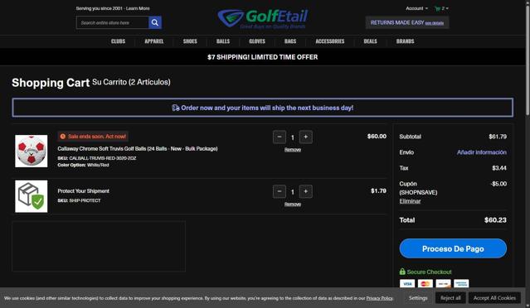This screenshot has height=308, width=530.
Task: Open Returns Made Easy details
Action: 435,23
